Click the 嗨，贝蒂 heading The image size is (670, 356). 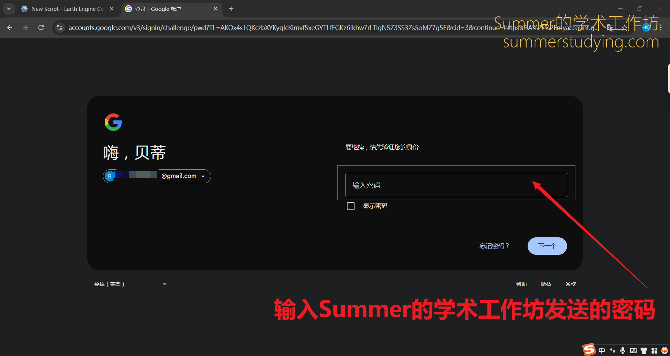point(134,153)
